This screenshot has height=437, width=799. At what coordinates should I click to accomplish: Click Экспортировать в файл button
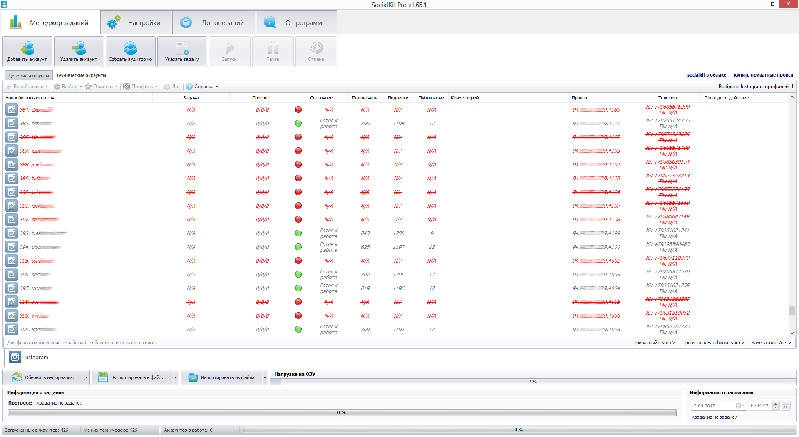point(133,377)
